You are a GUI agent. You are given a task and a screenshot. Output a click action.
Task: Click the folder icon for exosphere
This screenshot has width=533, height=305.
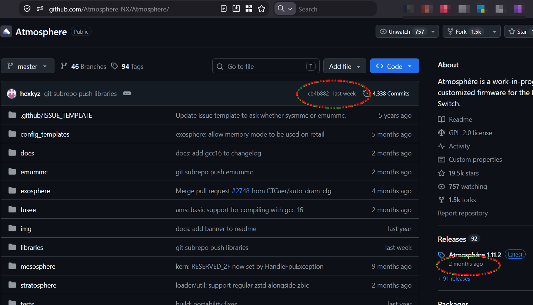[12, 191]
